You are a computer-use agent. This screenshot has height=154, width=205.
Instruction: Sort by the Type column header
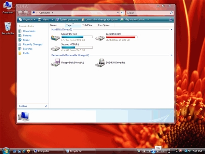[x=73, y=25]
